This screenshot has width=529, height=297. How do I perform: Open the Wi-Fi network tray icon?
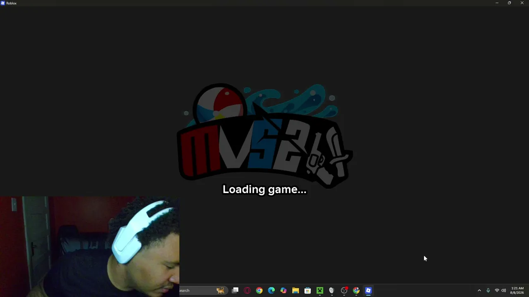click(497, 290)
